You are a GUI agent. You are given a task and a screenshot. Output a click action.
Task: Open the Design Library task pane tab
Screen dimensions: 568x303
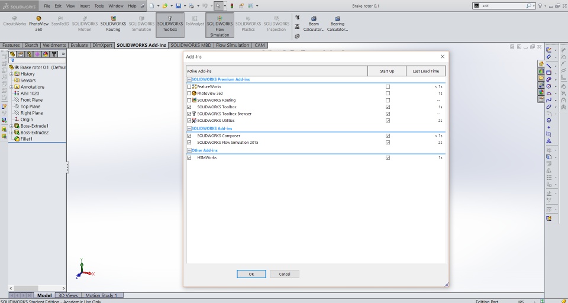tap(541, 71)
